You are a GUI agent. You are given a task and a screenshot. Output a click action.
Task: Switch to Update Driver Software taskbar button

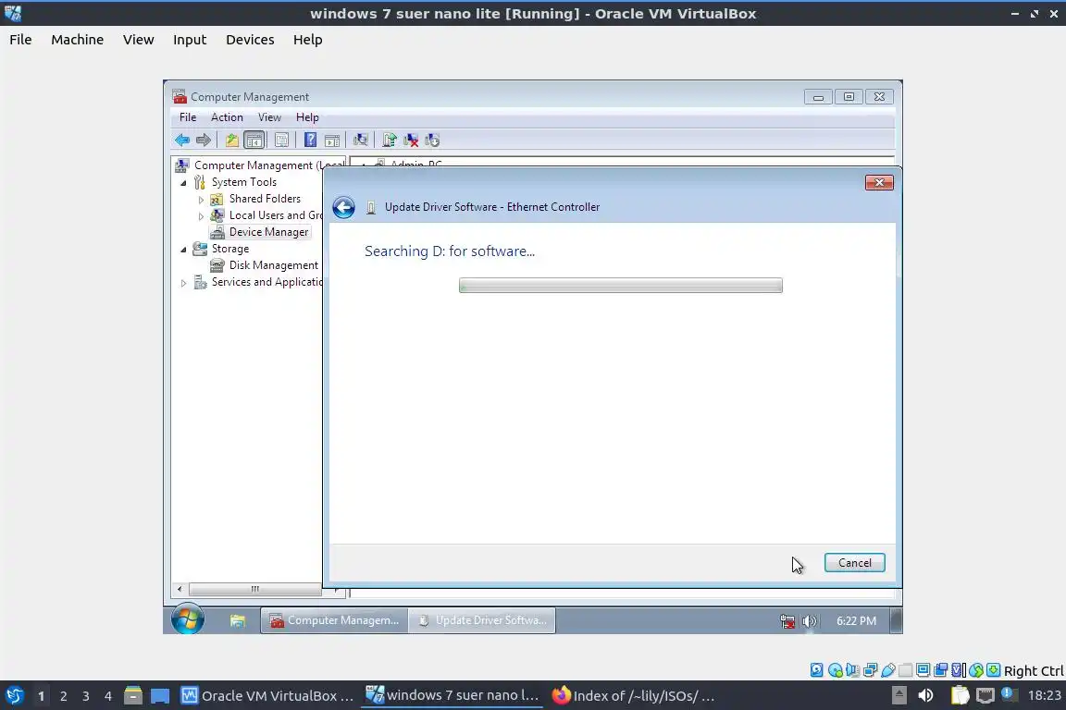(x=482, y=620)
